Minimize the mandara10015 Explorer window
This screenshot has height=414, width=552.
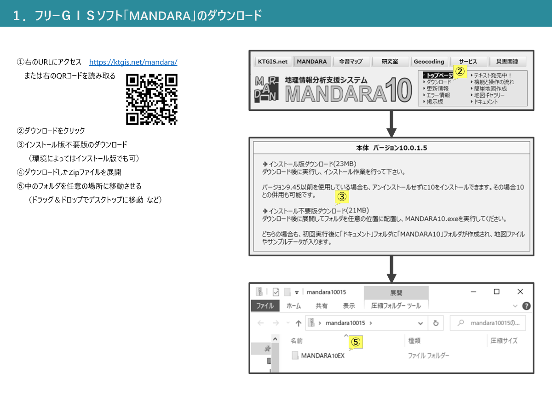pos(473,292)
